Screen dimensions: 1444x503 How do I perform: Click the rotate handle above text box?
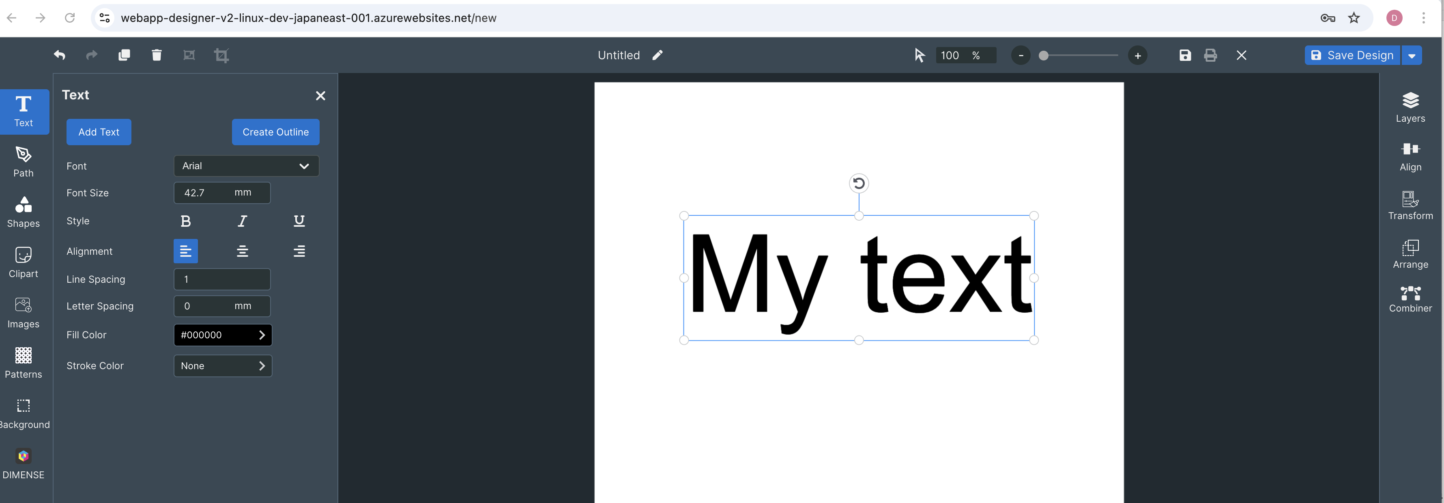tap(859, 183)
